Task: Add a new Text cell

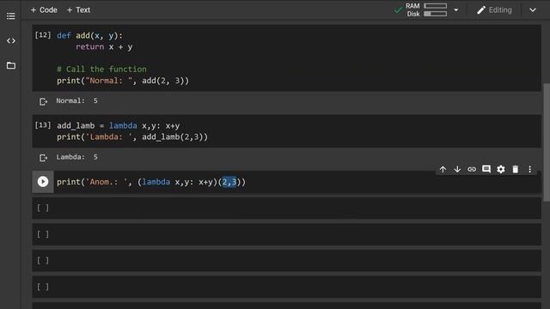Action: click(78, 9)
